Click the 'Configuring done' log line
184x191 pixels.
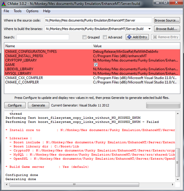[x=22, y=175]
